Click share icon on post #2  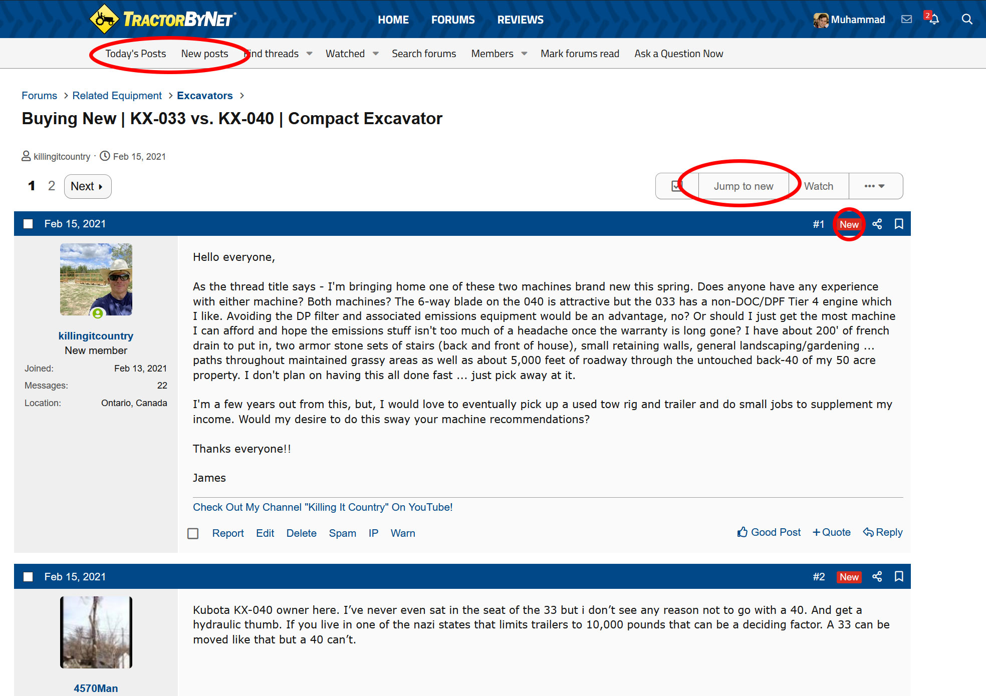[877, 577]
